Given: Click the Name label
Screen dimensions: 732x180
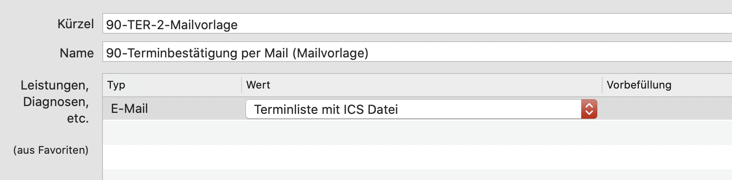Looking at the screenshot, I should 77,53.
